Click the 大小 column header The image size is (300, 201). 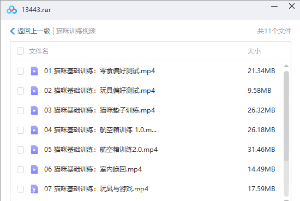click(254, 51)
